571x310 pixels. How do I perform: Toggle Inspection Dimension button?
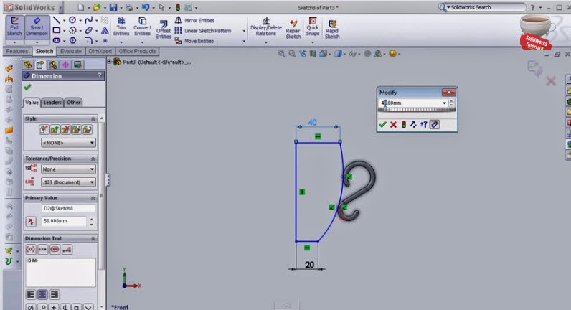[x=55, y=250]
